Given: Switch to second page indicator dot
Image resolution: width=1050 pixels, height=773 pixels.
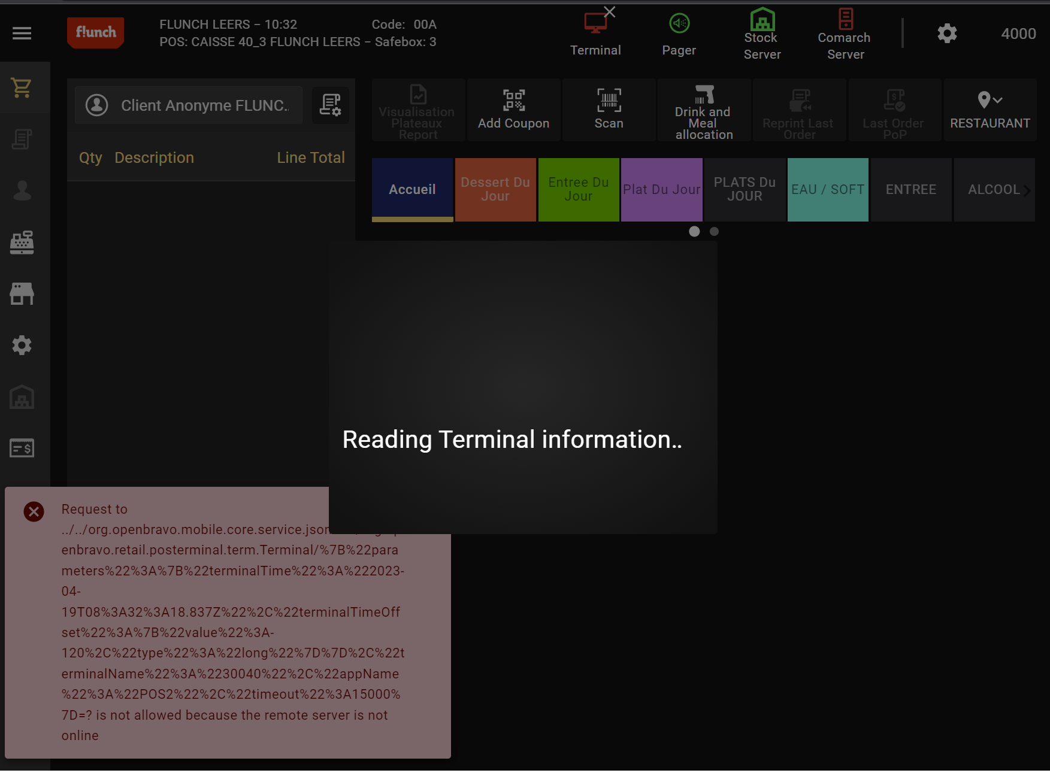Looking at the screenshot, I should click(x=714, y=232).
